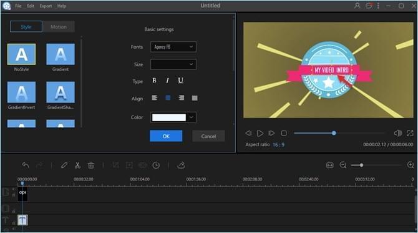Select the pencil edit tool
418x233 pixels.
(64, 165)
